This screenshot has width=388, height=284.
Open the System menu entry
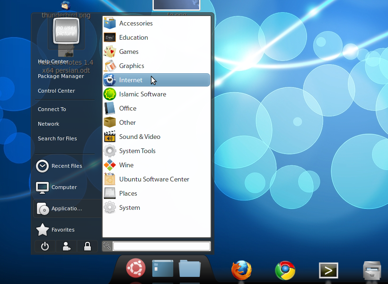(x=157, y=207)
